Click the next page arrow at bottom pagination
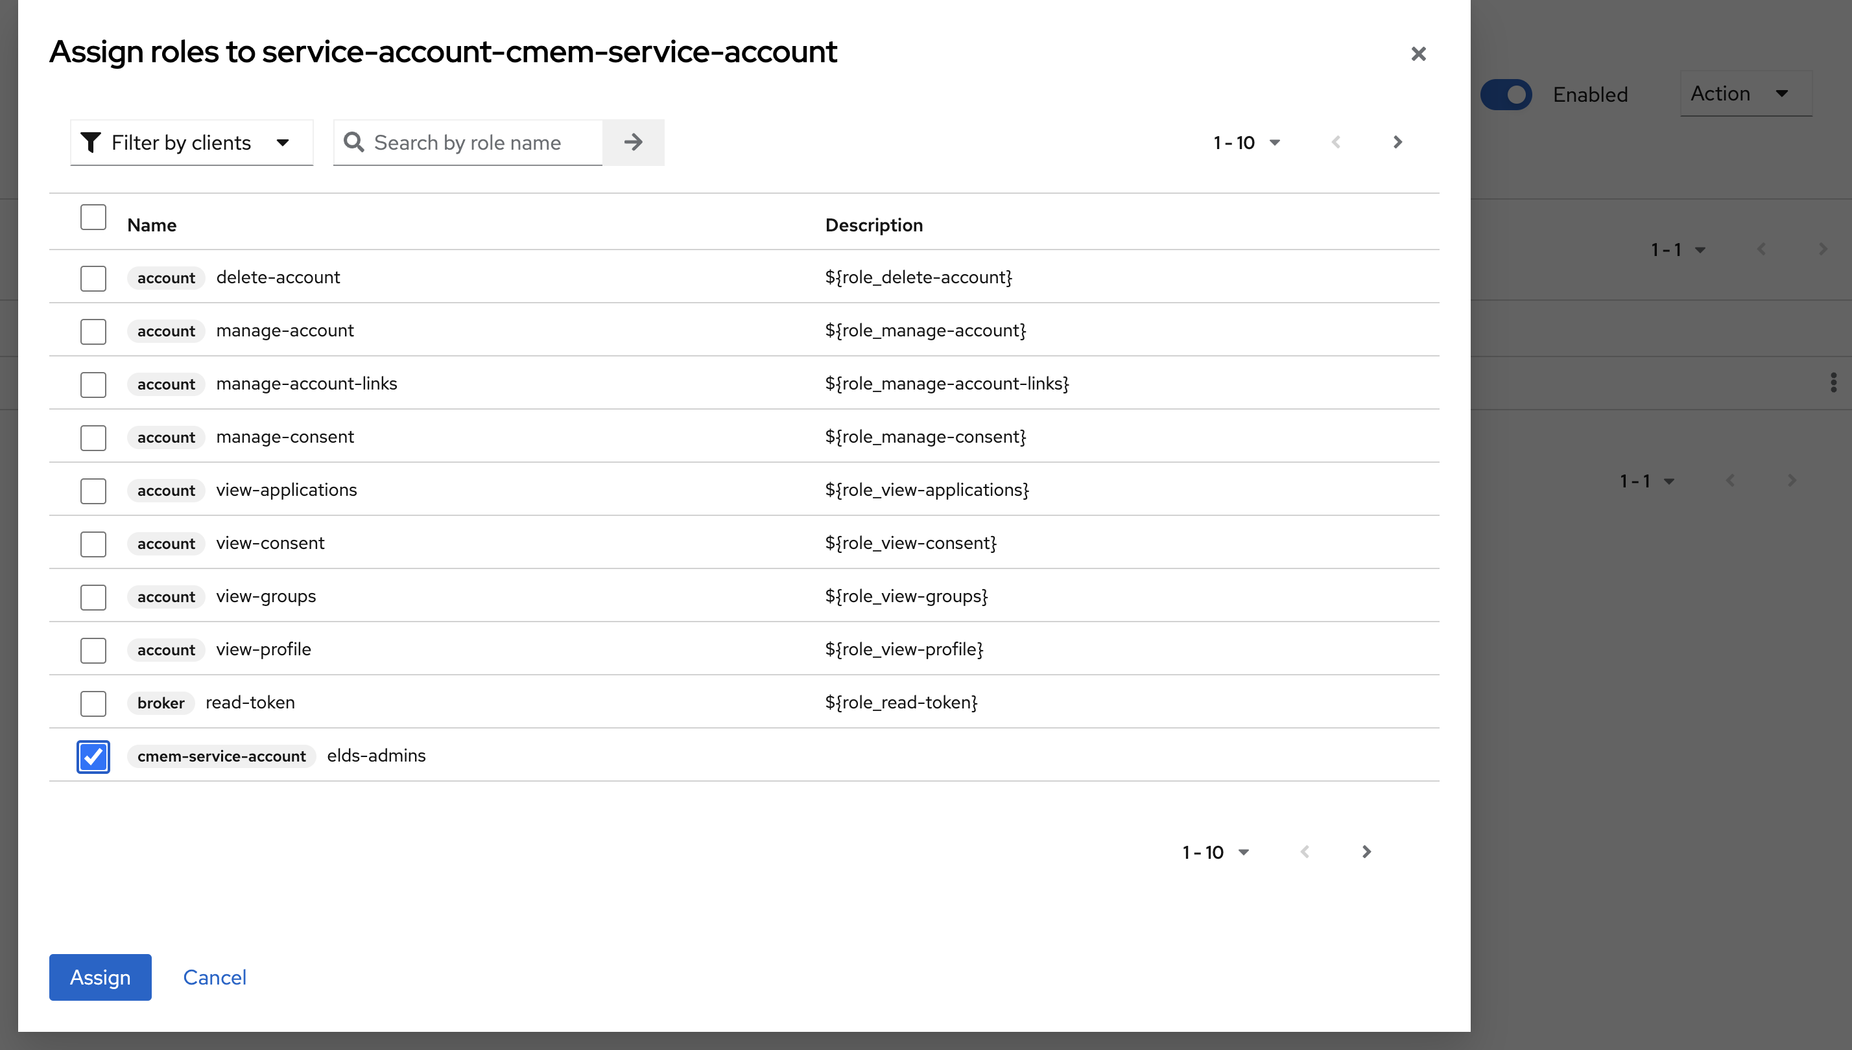 1366,852
